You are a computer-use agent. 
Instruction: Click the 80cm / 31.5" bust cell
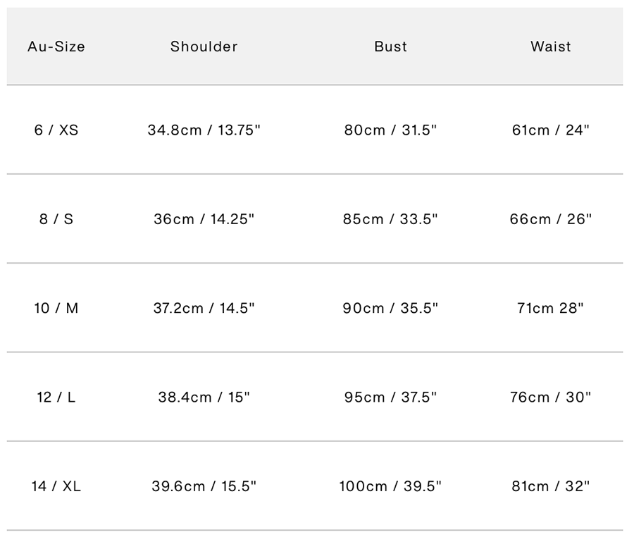[391, 130]
